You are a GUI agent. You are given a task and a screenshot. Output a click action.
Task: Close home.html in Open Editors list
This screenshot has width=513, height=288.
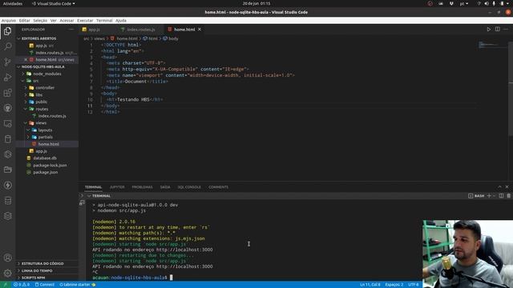click(26, 60)
